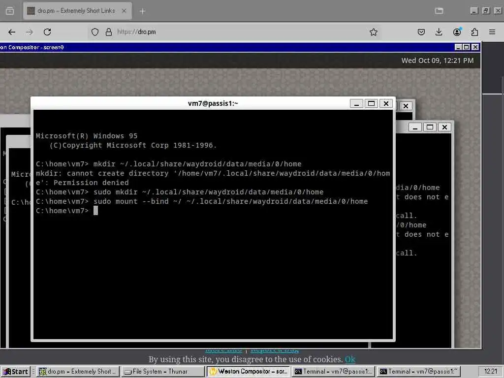
Task: Maximize the right background terminal window
Action: pyautogui.click(x=430, y=127)
